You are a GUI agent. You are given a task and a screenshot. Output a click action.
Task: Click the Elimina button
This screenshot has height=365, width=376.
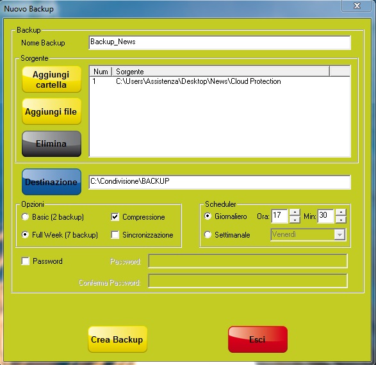(x=51, y=143)
